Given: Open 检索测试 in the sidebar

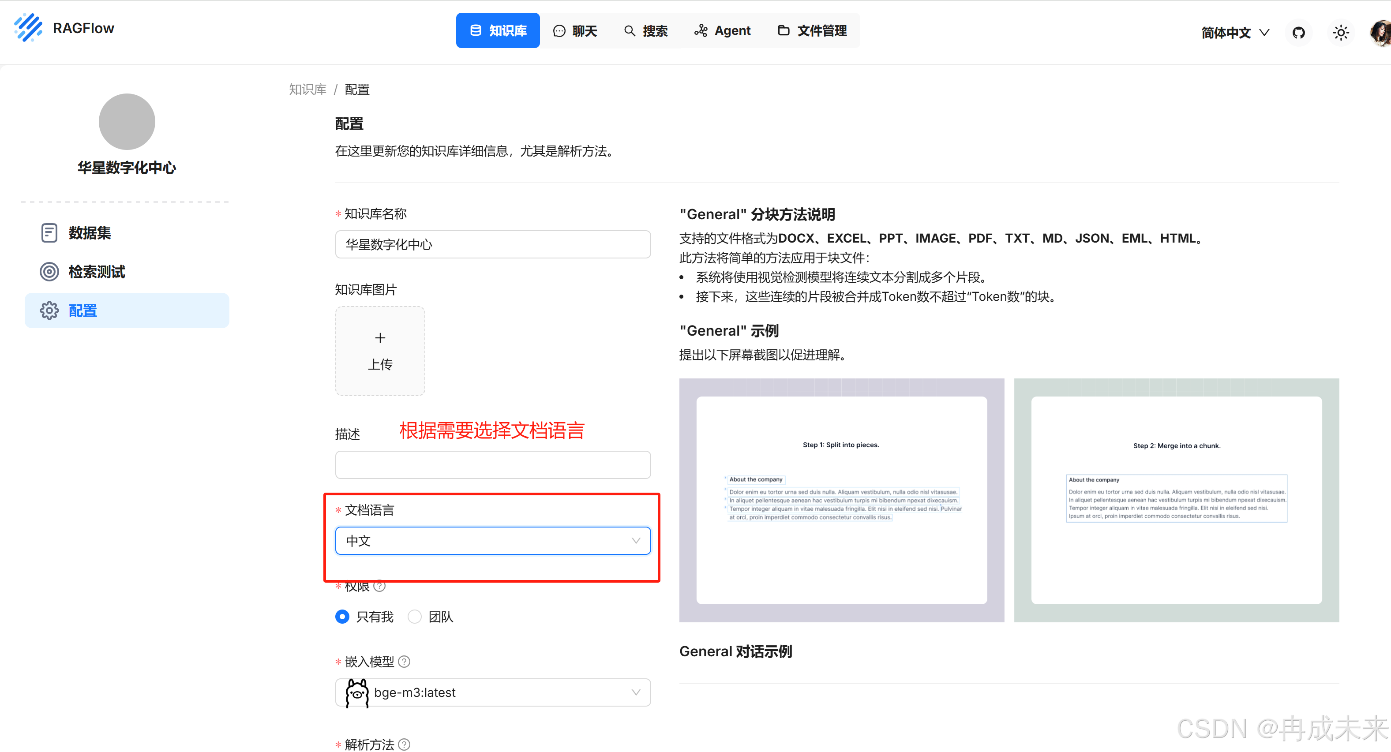Looking at the screenshot, I should click(x=96, y=272).
